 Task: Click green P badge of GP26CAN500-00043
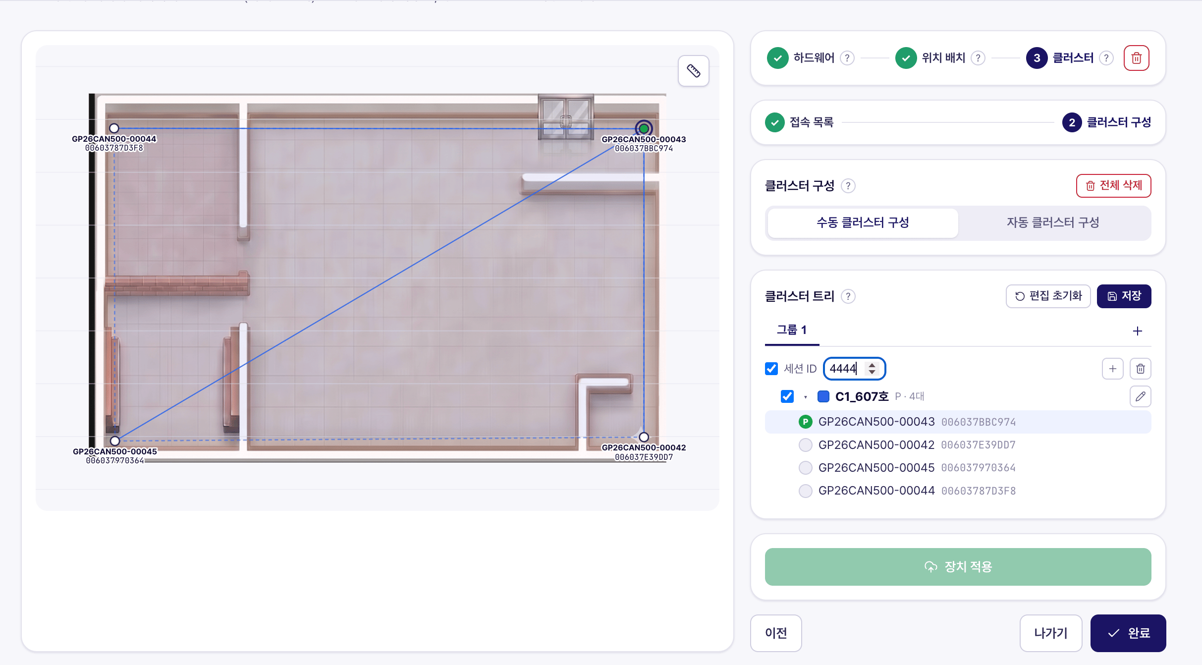806,422
